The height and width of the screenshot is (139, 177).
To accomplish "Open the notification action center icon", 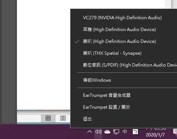I will pos(175,132).
